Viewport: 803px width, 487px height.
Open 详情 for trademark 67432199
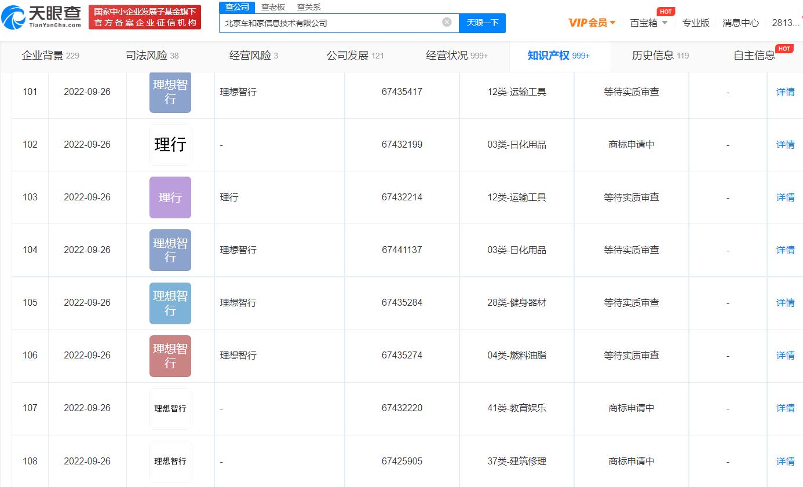pyautogui.click(x=785, y=145)
